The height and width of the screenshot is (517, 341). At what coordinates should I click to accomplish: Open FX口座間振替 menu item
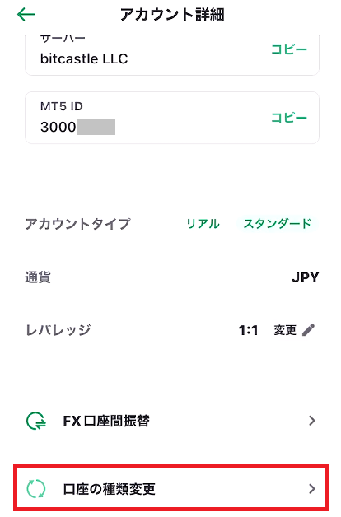(x=171, y=421)
